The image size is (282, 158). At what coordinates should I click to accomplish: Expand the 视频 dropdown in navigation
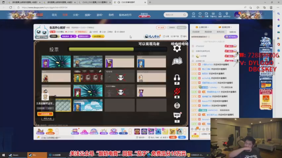coord(88,15)
